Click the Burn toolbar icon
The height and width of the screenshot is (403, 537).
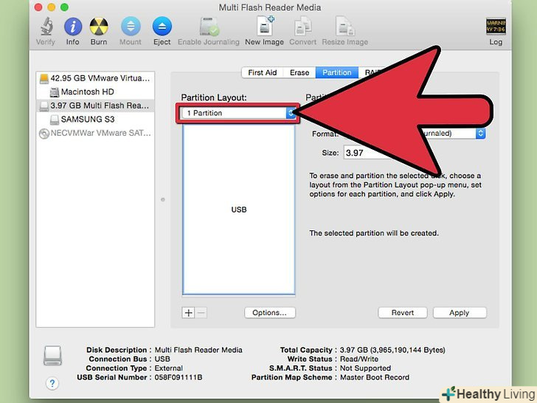click(x=99, y=27)
